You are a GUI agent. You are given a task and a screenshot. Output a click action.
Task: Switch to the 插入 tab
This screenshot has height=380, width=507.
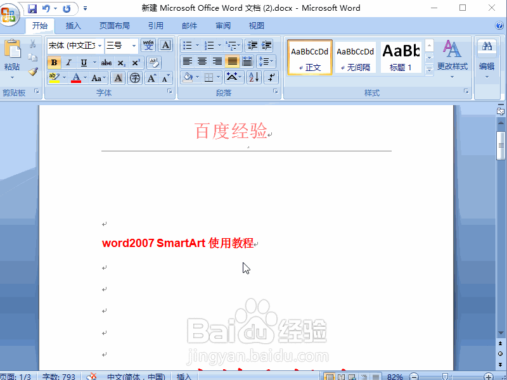pos(73,26)
